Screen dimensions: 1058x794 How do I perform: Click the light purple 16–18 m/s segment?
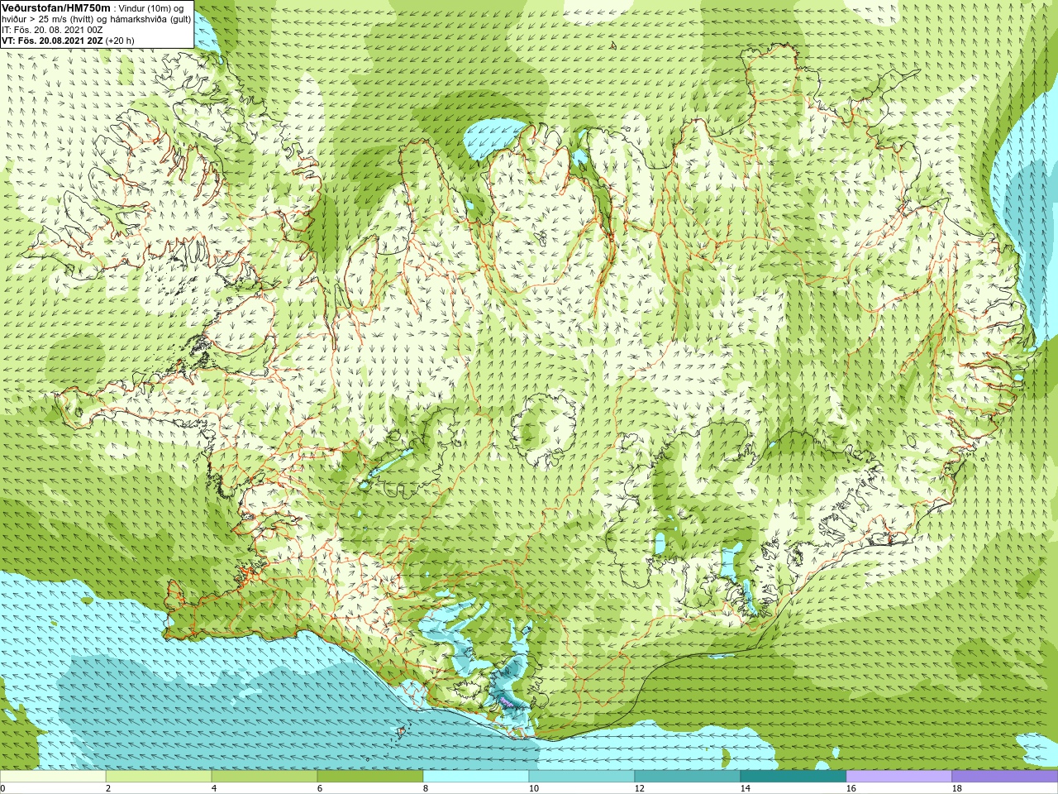[899, 777]
